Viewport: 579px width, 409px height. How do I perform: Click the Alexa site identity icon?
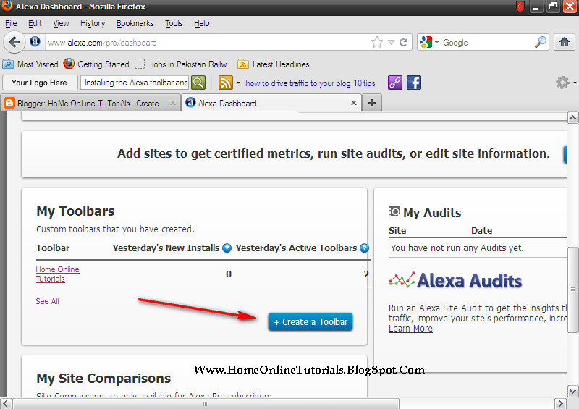tap(35, 42)
